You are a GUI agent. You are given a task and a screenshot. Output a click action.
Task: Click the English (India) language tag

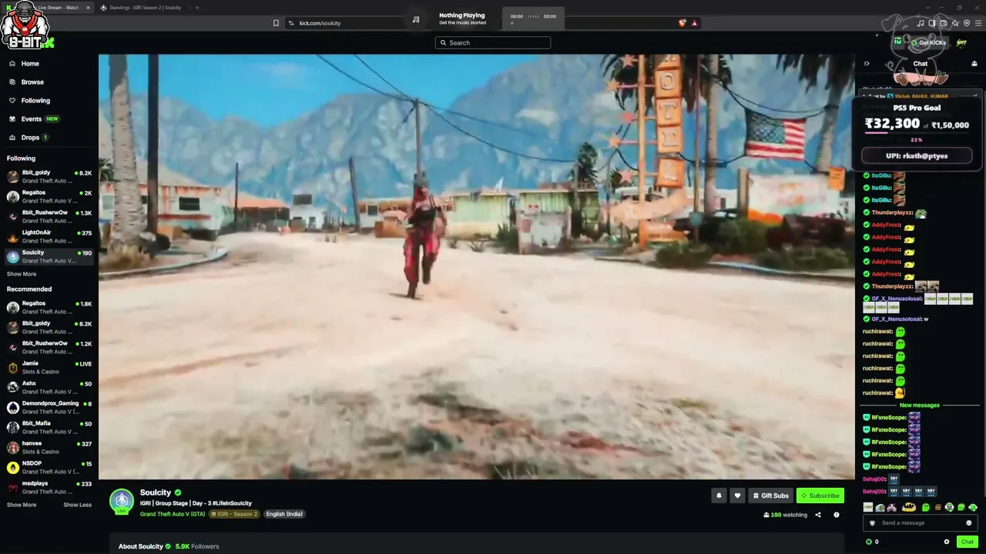(284, 514)
